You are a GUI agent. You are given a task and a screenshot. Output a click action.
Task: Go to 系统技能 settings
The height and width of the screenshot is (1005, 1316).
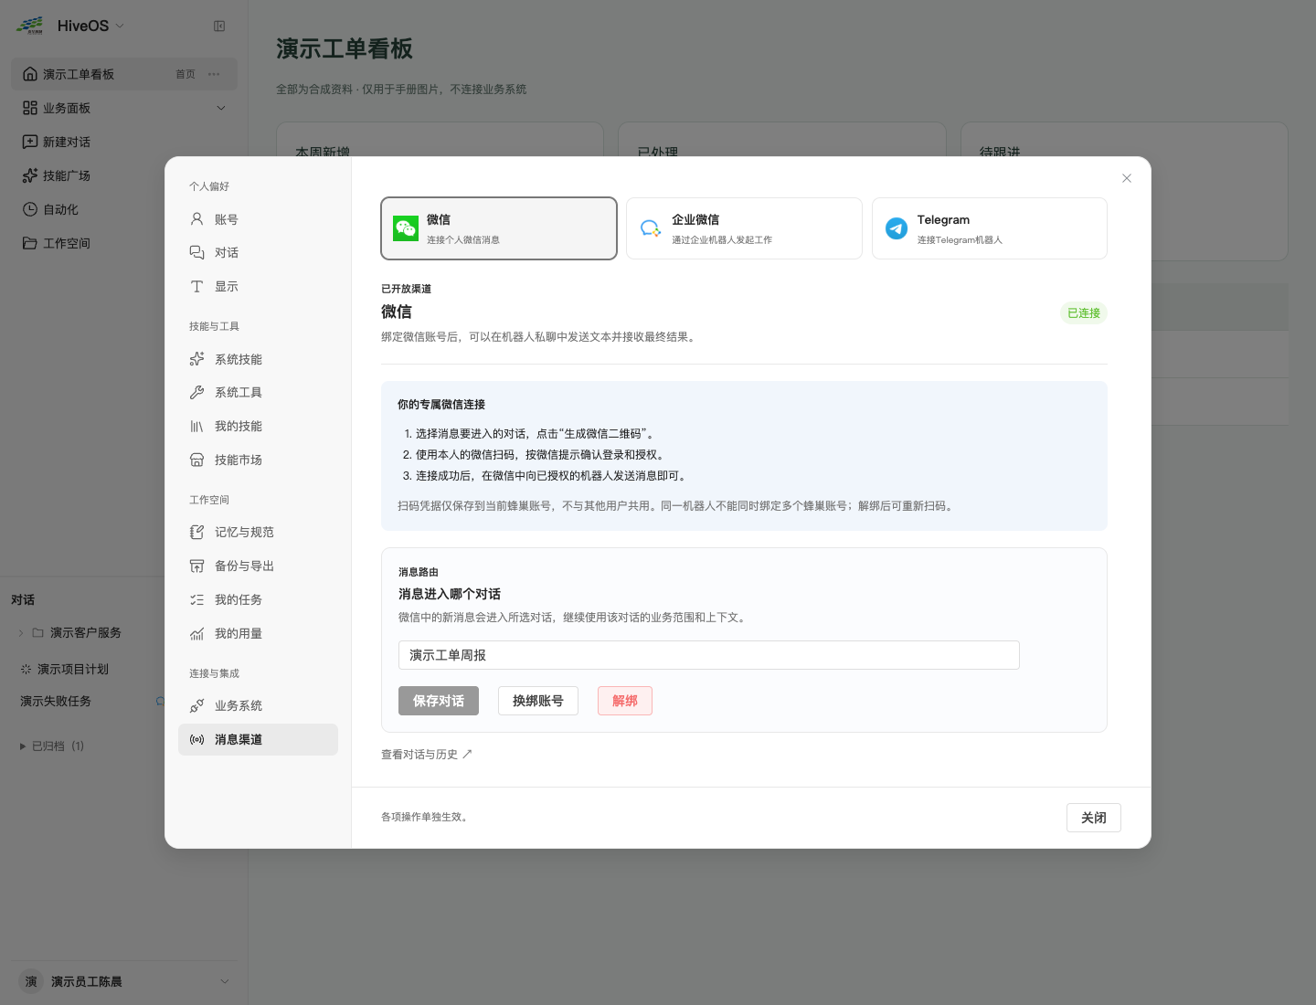click(x=258, y=359)
